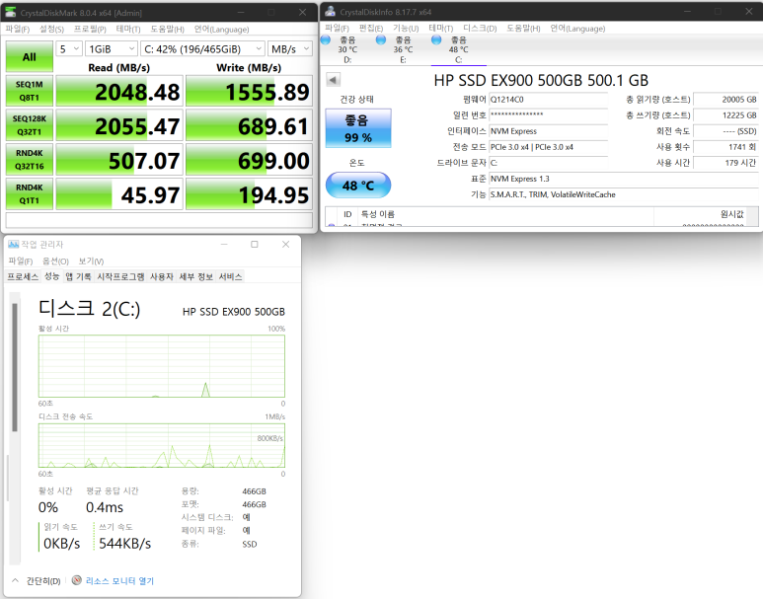Click the 48 °C temperature indicator

click(358, 186)
